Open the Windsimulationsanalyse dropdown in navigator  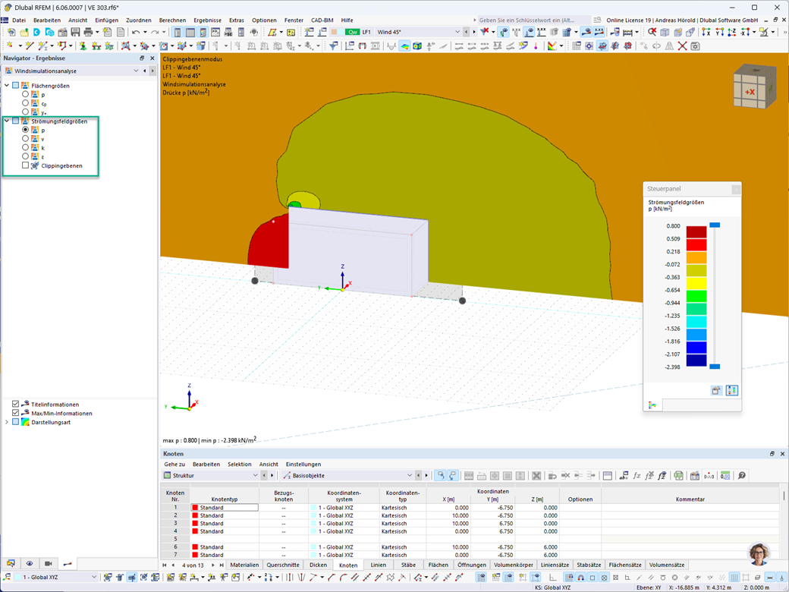click(136, 71)
